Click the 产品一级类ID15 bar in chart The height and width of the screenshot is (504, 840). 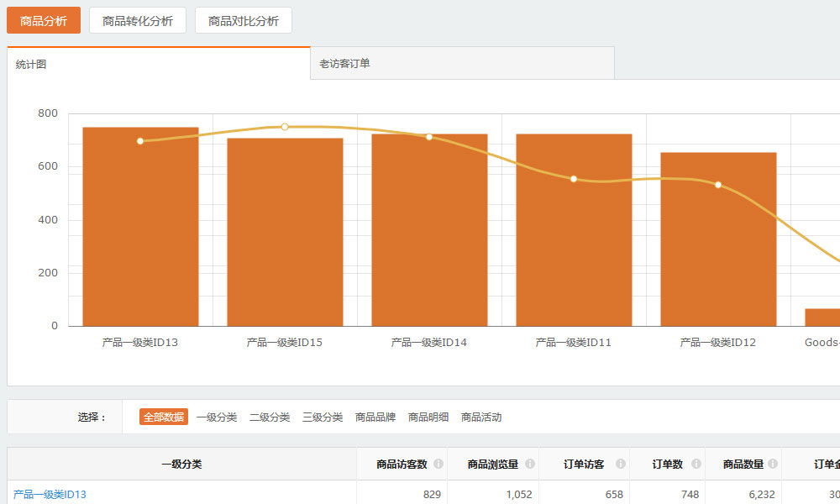pos(285,232)
